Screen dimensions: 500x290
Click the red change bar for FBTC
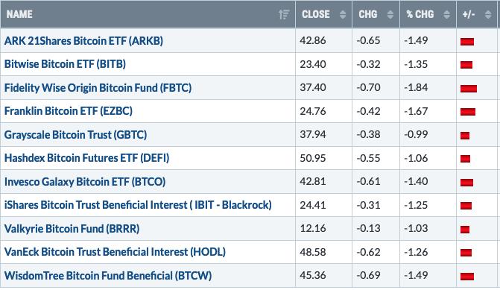(x=469, y=89)
